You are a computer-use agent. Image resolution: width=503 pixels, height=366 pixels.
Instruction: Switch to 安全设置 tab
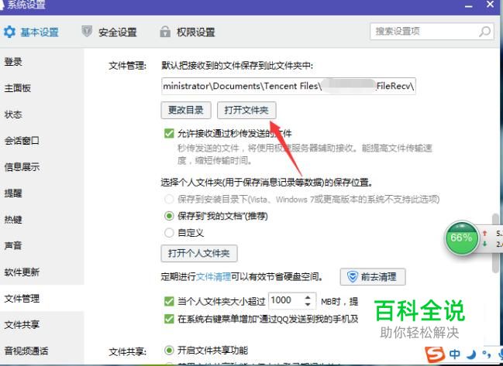pyautogui.click(x=109, y=32)
